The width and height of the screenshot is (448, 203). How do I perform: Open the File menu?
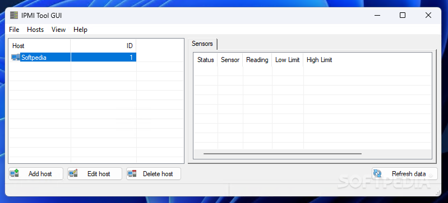[x=14, y=30]
